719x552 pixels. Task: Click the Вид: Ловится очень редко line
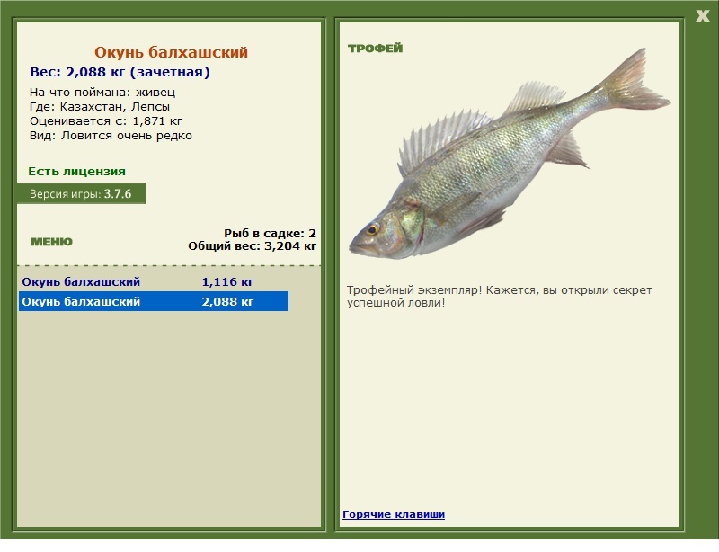point(111,136)
